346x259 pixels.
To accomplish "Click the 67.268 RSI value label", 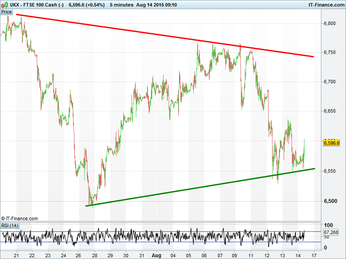I will click(x=331, y=232).
